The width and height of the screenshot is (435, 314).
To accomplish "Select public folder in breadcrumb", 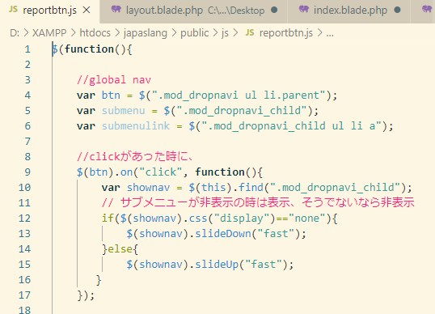I will click(x=195, y=33).
